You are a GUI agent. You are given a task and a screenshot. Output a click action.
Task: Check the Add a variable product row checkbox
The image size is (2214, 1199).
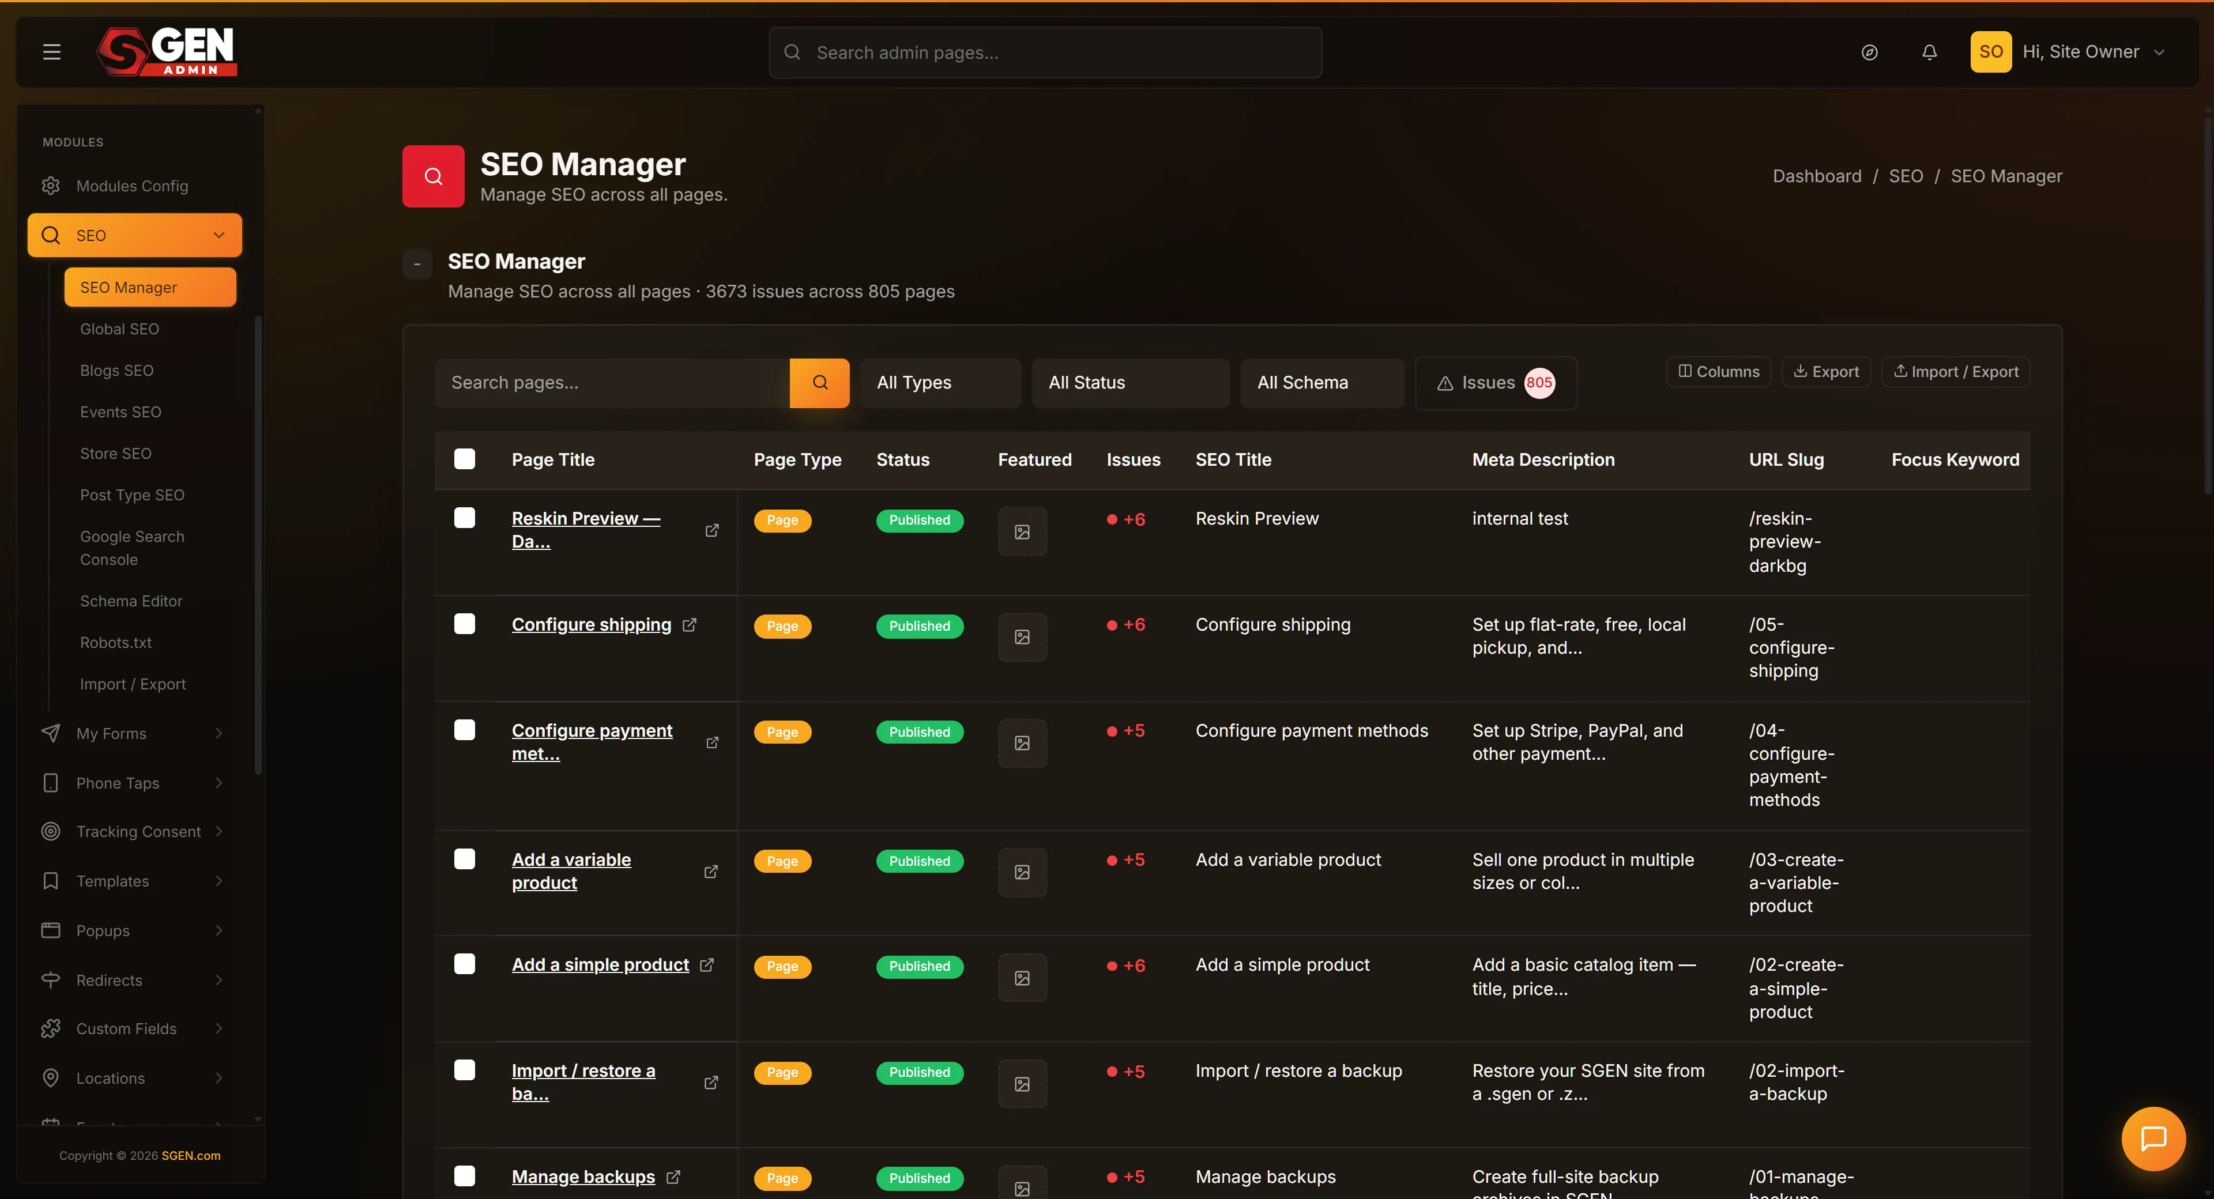coord(464,859)
